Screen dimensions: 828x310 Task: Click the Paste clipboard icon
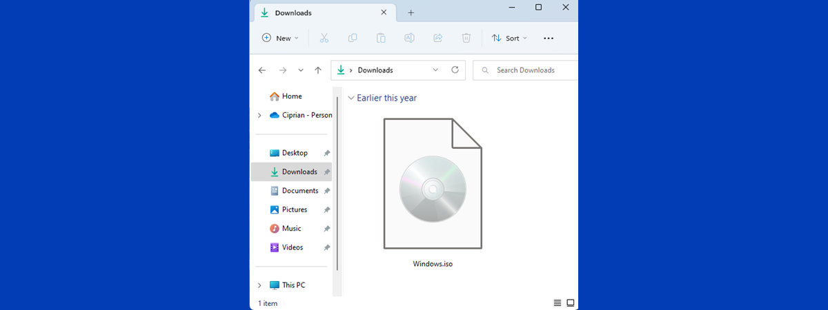381,38
